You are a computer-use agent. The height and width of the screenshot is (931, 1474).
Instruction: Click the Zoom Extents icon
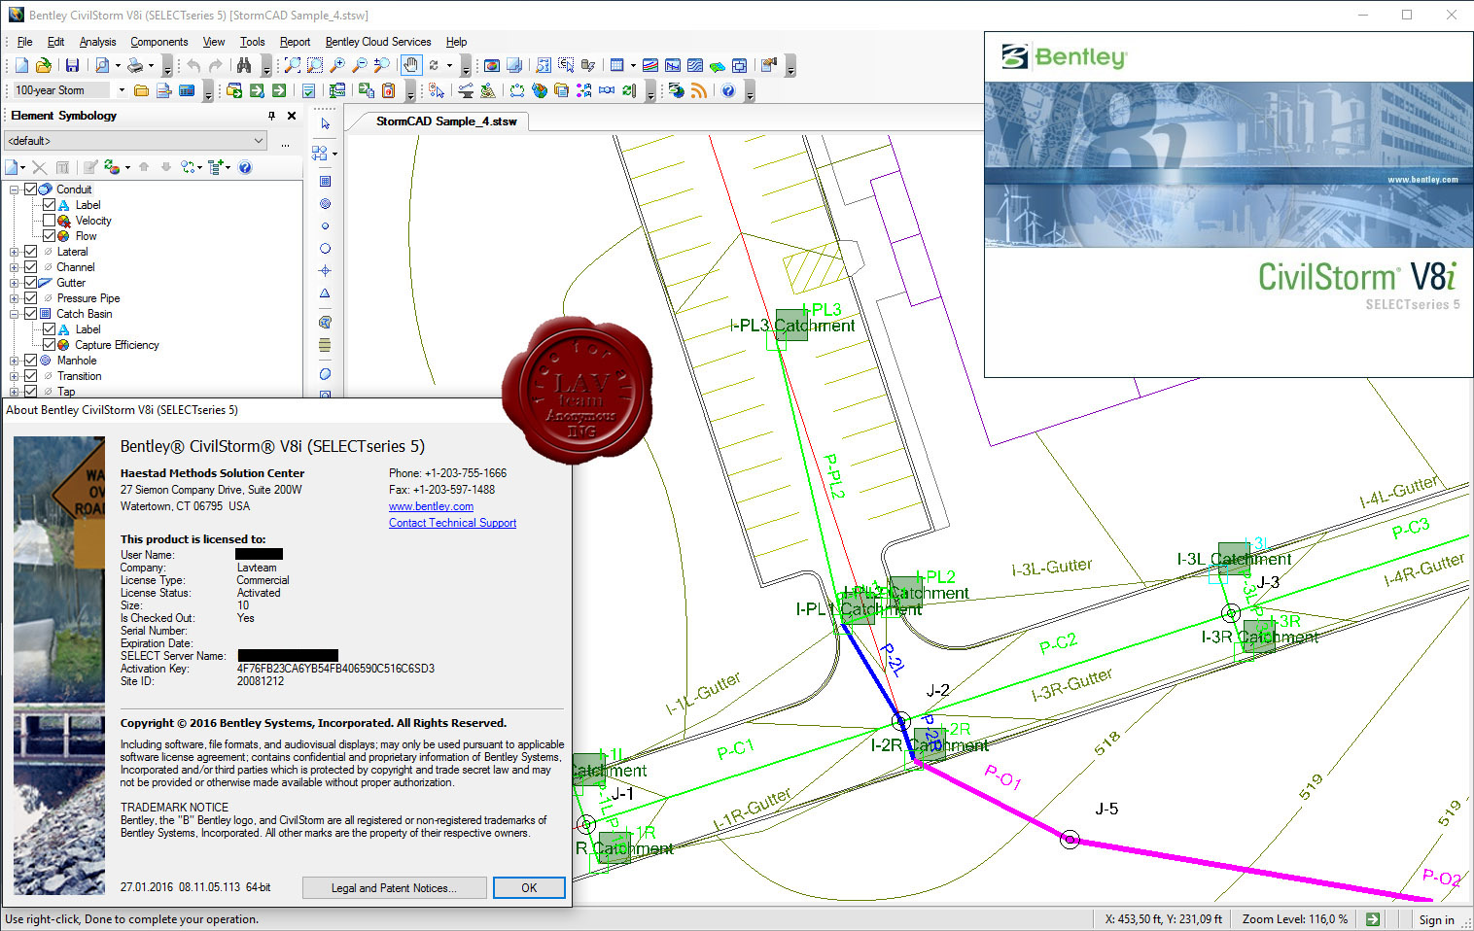click(293, 65)
